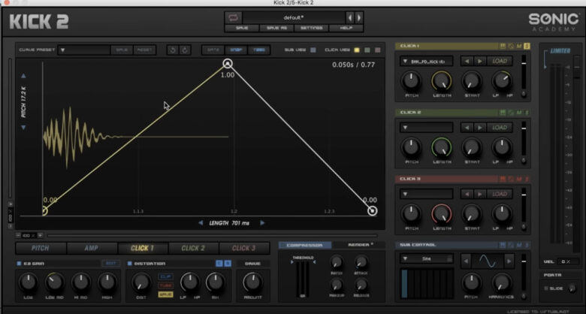The width and height of the screenshot is (586, 314).
Task: Open Settings from the top bar
Action: tap(311, 28)
